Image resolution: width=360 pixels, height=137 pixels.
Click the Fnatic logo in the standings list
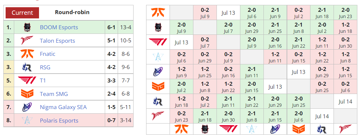[27, 54]
